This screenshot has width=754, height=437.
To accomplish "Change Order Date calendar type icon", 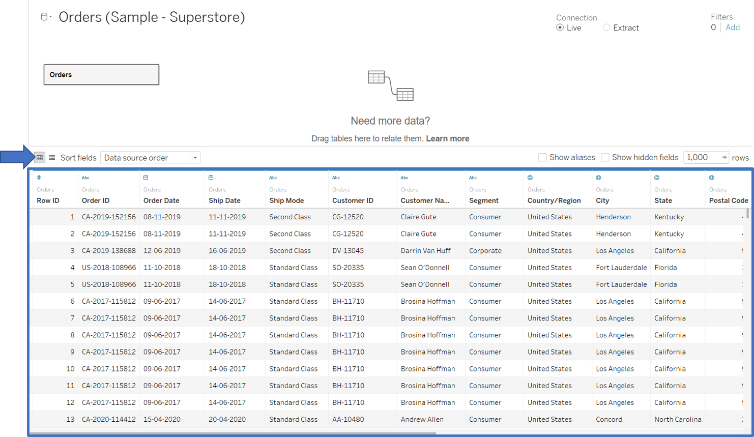I will [x=146, y=178].
